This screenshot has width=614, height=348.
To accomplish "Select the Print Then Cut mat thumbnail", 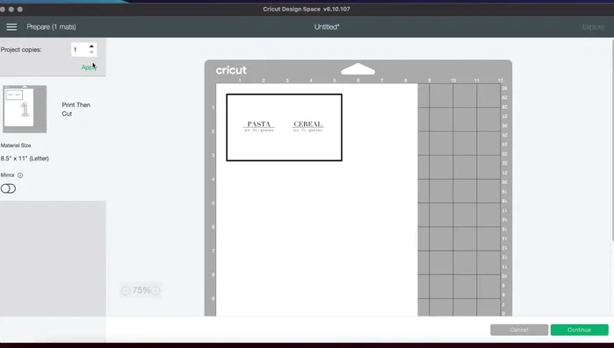I will point(25,109).
